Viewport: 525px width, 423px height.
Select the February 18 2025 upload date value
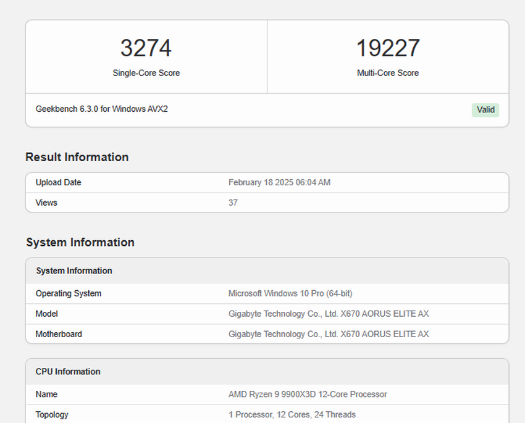(279, 183)
